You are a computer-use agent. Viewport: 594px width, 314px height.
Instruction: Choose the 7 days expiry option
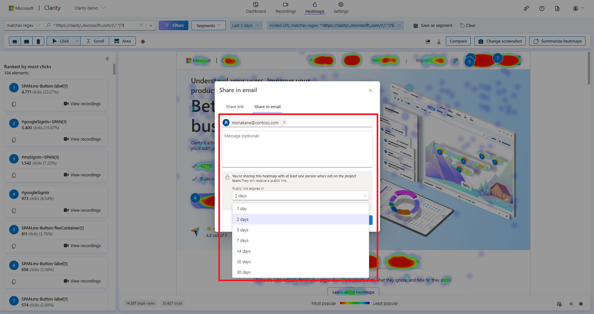coord(300,241)
